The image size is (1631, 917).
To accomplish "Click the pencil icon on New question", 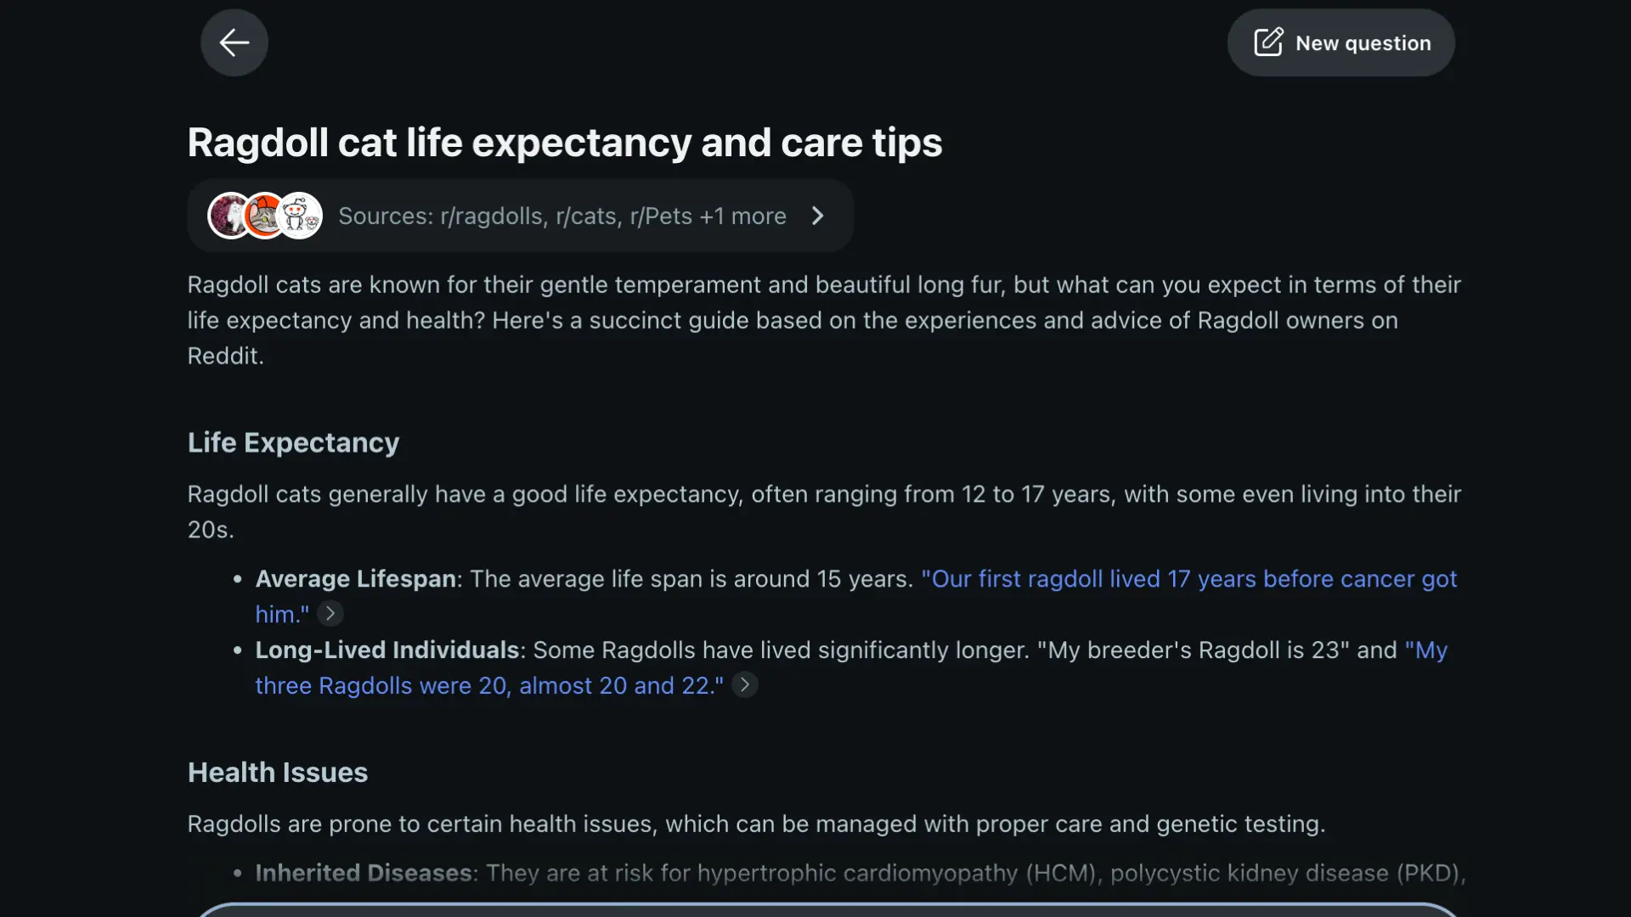I will 1268,42.
